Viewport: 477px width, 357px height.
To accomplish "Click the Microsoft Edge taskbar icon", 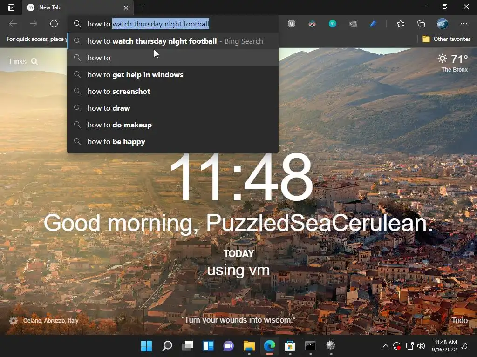I will (270, 346).
